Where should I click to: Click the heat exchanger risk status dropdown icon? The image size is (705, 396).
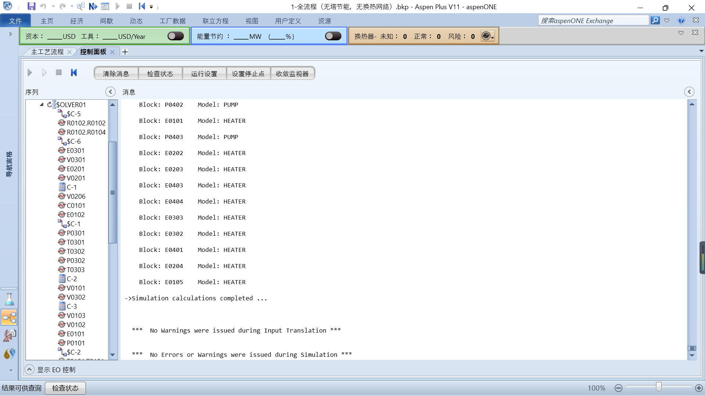pyautogui.click(x=488, y=36)
